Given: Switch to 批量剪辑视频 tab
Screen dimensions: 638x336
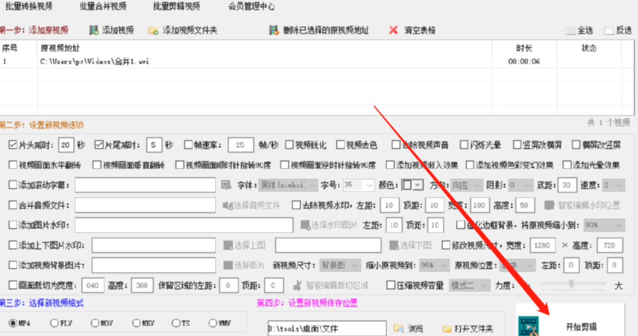Looking at the screenshot, I should (x=176, y=6).
